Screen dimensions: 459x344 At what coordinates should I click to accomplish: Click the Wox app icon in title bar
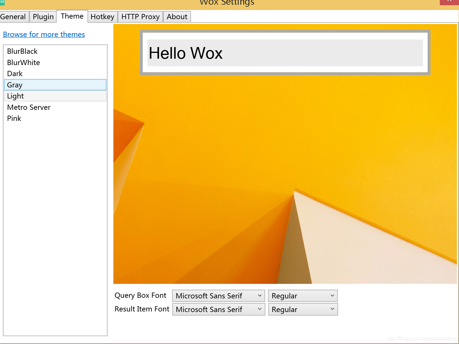point(2,2)
